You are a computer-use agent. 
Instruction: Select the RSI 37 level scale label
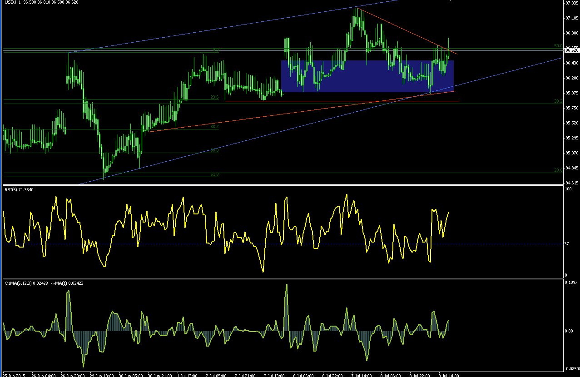(566, 244)
